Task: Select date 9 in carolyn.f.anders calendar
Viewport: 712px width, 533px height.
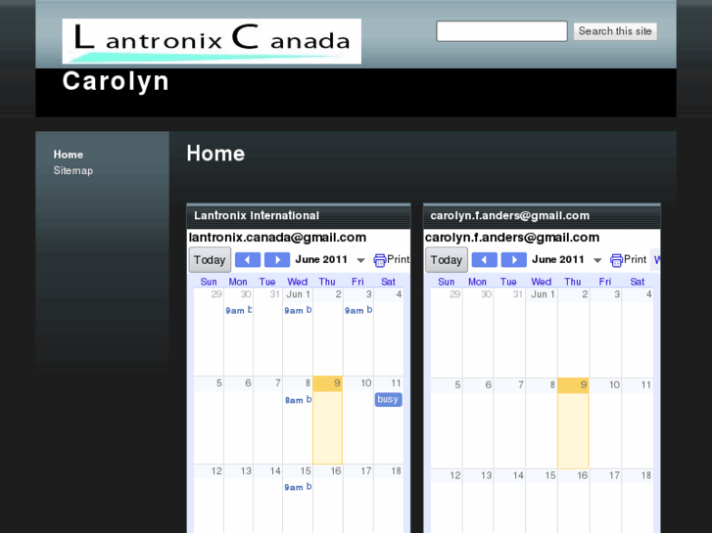Action: pyautogui.click(x=583, y=385)
